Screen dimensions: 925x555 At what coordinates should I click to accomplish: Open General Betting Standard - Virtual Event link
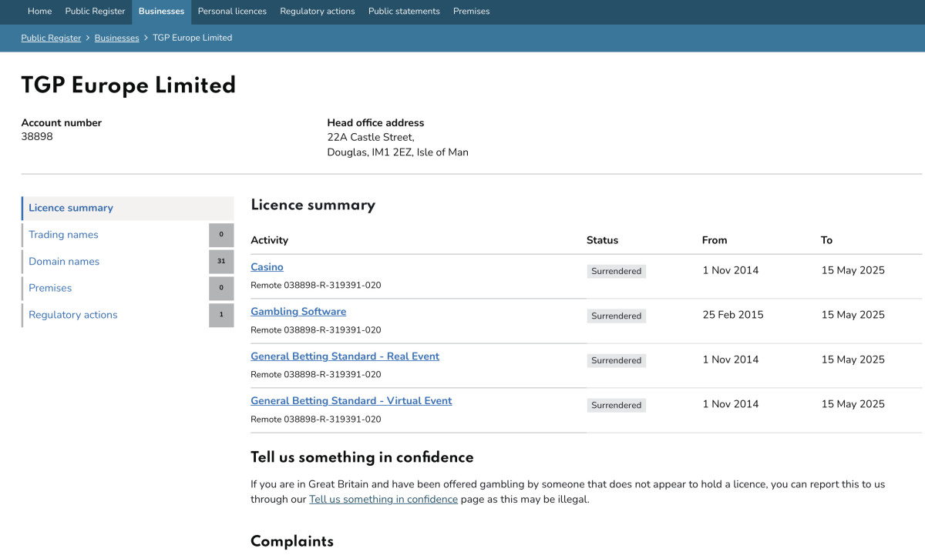tap(351, 401)
